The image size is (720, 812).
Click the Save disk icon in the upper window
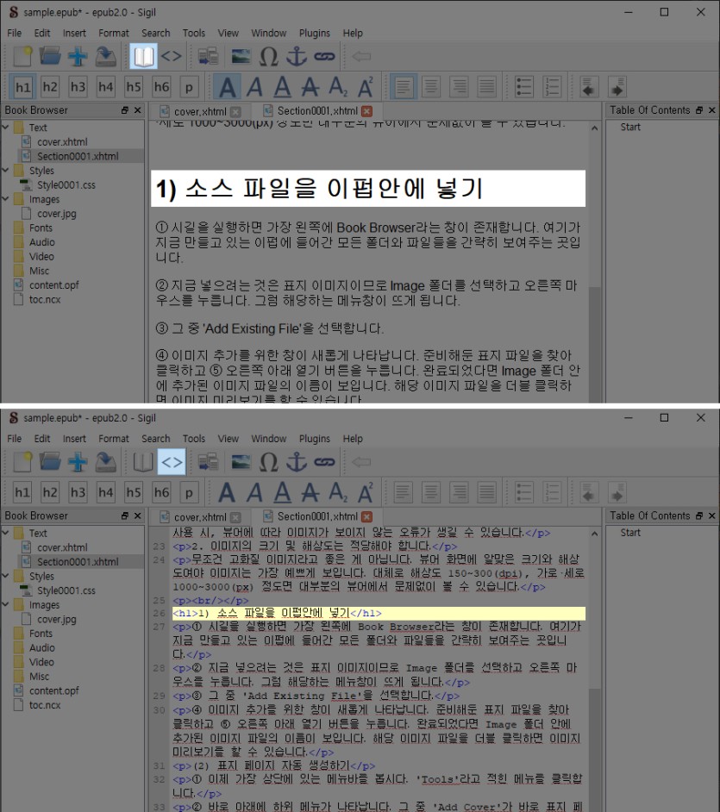pyautogui.click(x=105, y=57)
